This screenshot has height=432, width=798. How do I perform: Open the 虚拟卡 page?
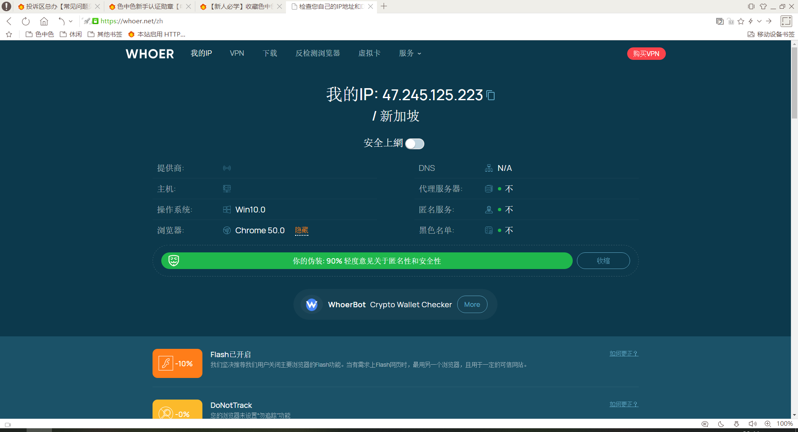point(369,53)
